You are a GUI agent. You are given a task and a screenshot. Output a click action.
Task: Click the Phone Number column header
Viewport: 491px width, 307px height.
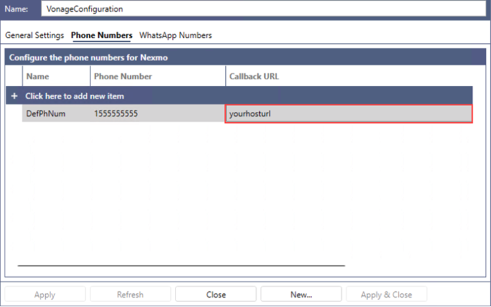[157, 77]
